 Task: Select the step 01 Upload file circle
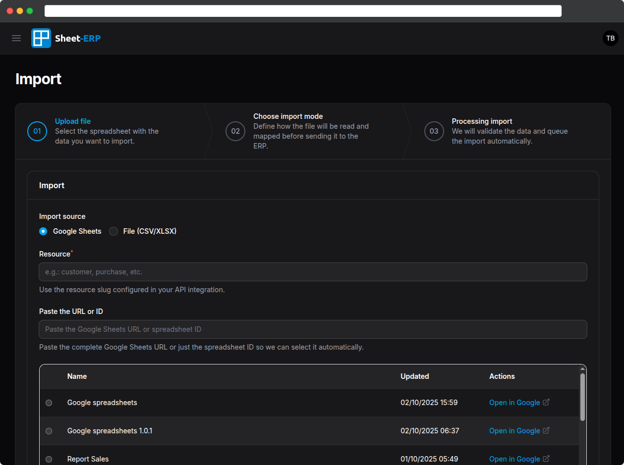click(37, 131)
